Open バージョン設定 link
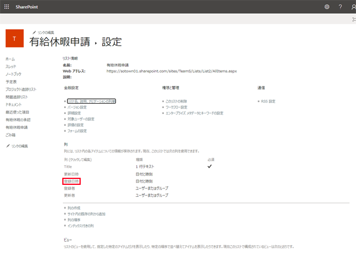The height and width of the screenshot is (253, 356). click(77, 107)
